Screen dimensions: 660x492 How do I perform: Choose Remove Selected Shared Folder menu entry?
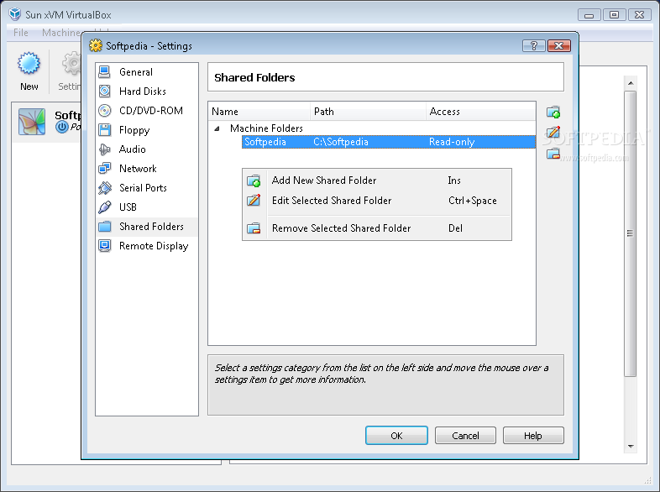[377, 228]
